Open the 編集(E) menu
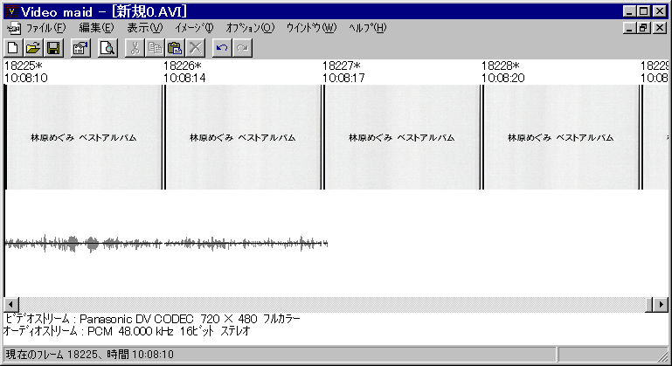Image resolution: width=672 pixels, height=366 pixels. pyautogui.click(x=96, y=28)
